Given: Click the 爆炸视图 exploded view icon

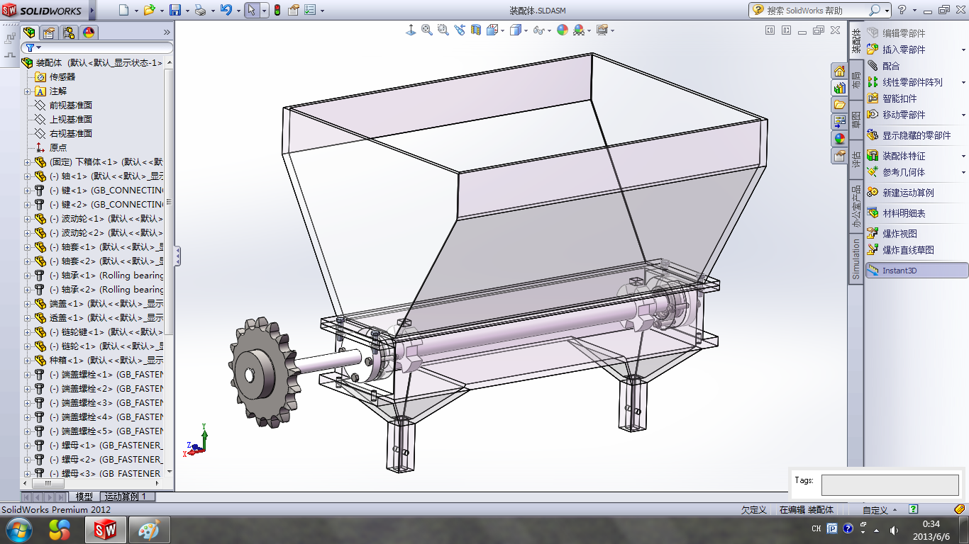Looking at the screenshot, I should tap(873, 233).
